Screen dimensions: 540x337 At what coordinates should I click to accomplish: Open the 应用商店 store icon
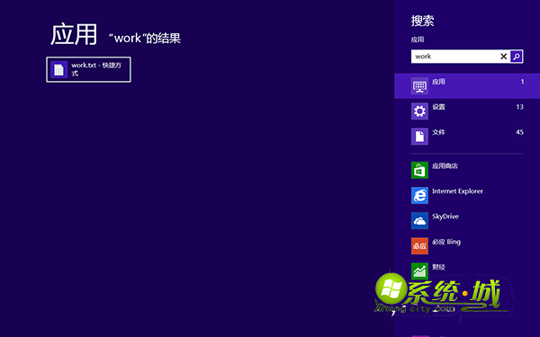pyautogui.click(x=419, y=170)
